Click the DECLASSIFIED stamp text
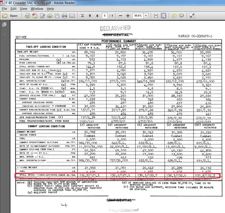 115,28
